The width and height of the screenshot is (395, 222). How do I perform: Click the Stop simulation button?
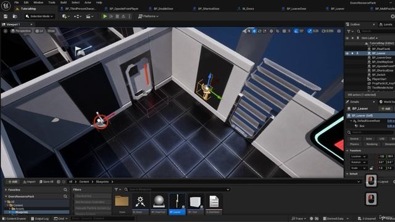117,17
